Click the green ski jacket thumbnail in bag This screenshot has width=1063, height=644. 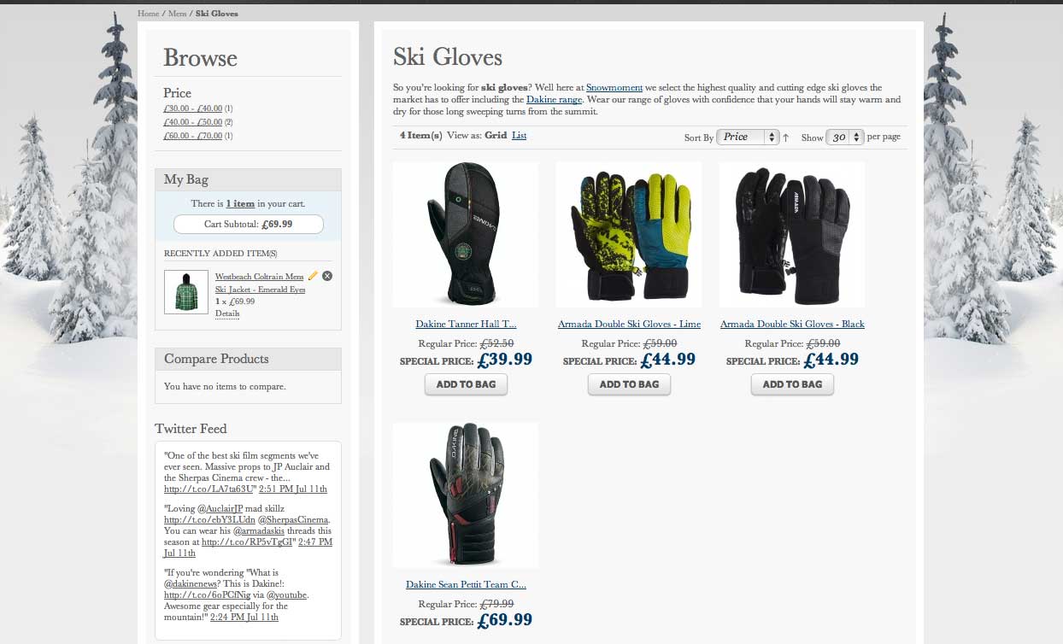[186, 292]
